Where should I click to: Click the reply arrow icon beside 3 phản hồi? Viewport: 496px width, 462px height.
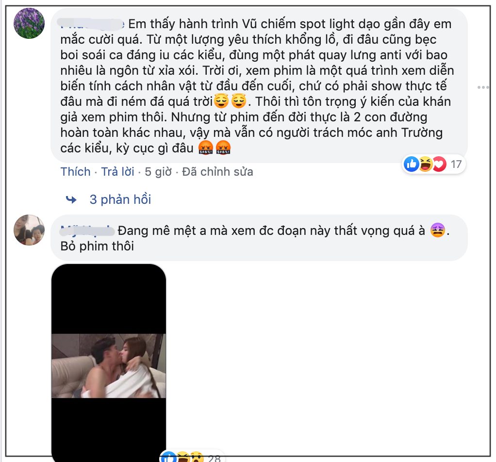click(71, 199)
